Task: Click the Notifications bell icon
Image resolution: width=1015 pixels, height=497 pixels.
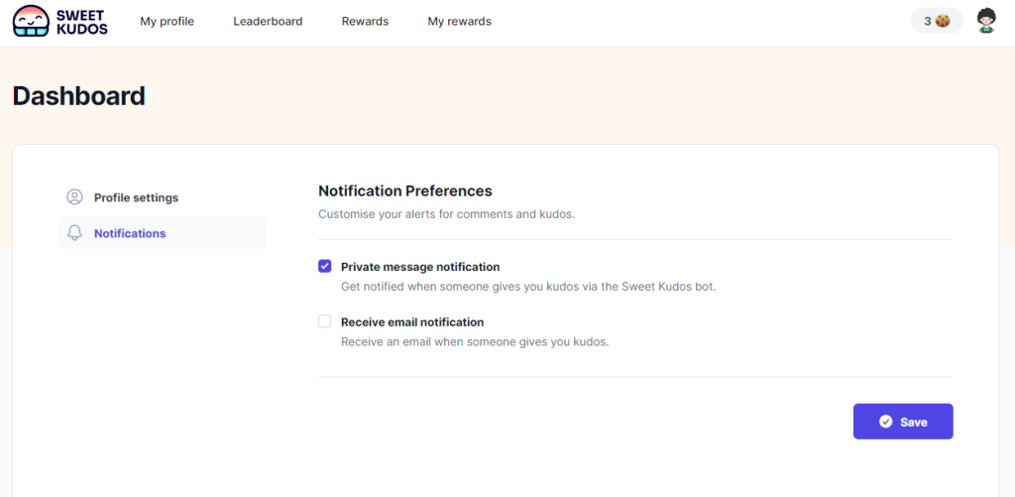Action: [x=74, y=233]
